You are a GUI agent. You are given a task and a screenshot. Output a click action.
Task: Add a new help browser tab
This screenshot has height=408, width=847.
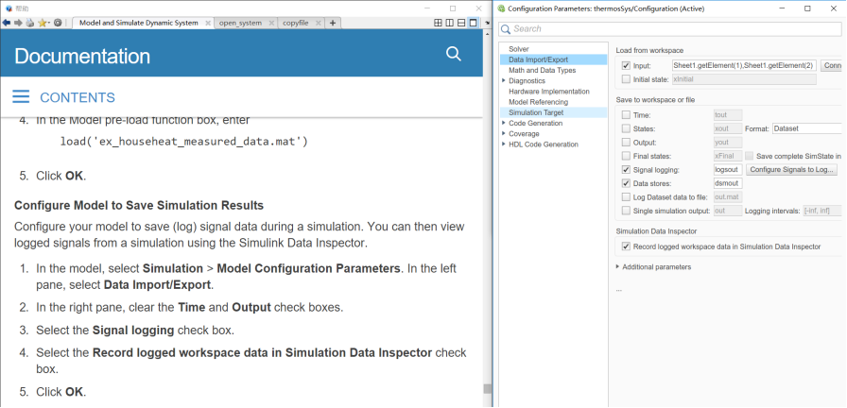pyautogui.click(x=333, y=22)
